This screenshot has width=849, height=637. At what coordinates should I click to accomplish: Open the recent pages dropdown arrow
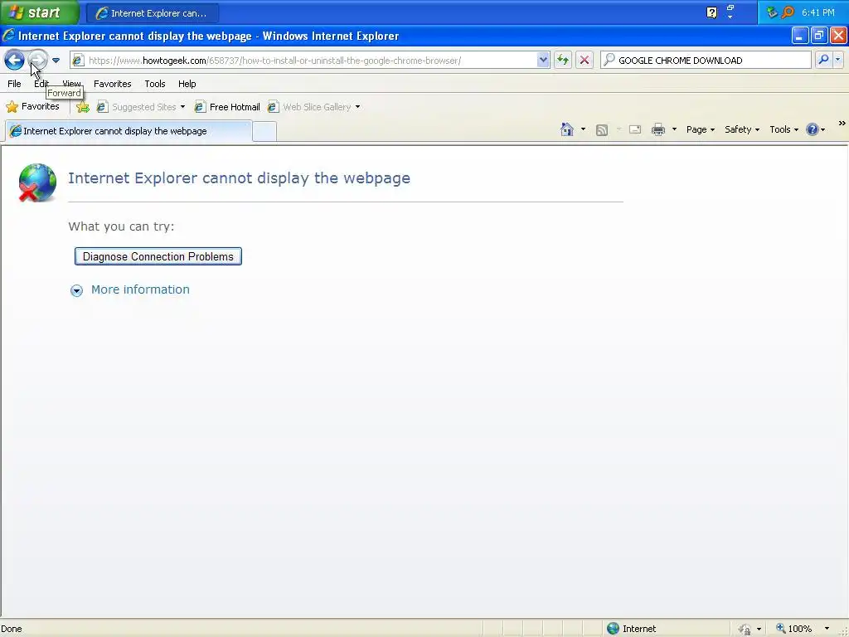pos(56,60)
